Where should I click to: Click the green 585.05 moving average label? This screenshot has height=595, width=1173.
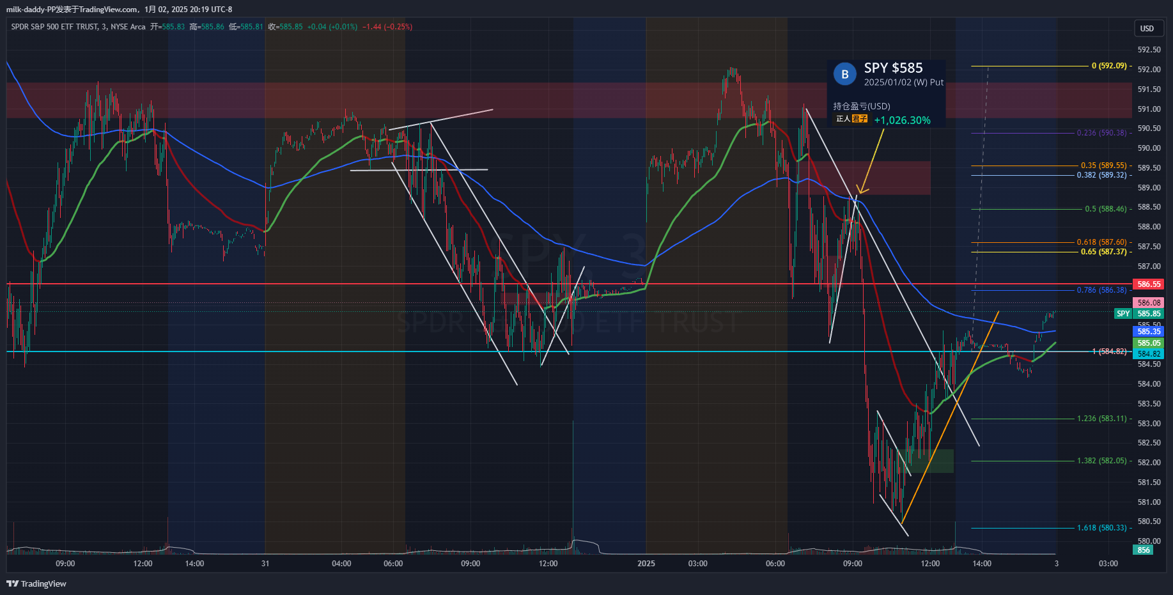1149,343
